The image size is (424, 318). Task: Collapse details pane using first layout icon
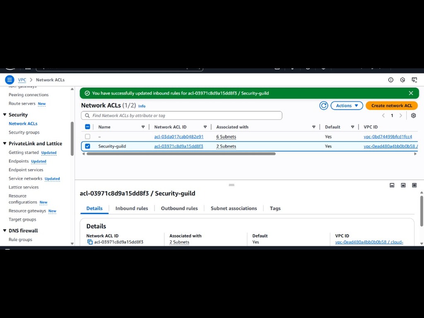click(392, 185)
